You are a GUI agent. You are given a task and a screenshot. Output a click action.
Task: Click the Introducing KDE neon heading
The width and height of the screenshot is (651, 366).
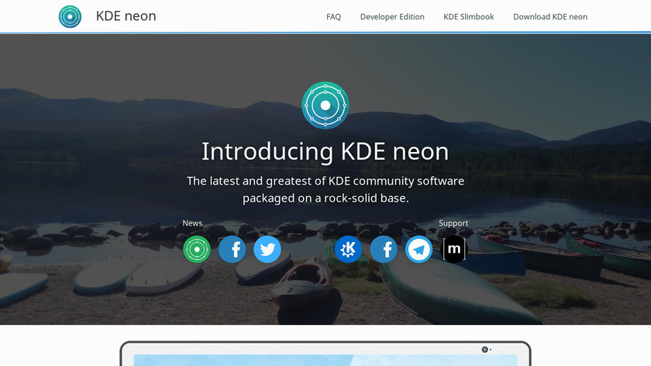click(325, 151)
